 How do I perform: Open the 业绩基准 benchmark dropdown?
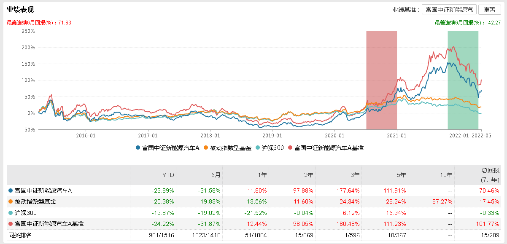point(449,10)
